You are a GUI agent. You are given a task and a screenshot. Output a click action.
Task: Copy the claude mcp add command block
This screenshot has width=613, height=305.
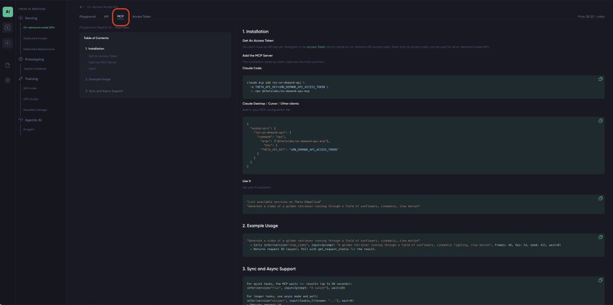pos(601,79)
